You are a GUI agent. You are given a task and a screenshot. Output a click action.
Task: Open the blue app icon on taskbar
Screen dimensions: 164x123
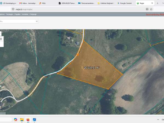click(34, 119)
